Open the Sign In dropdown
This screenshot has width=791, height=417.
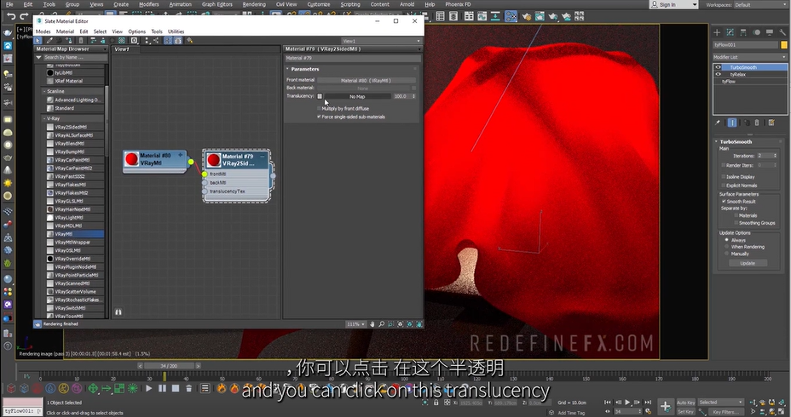click(x=673, y=4)
